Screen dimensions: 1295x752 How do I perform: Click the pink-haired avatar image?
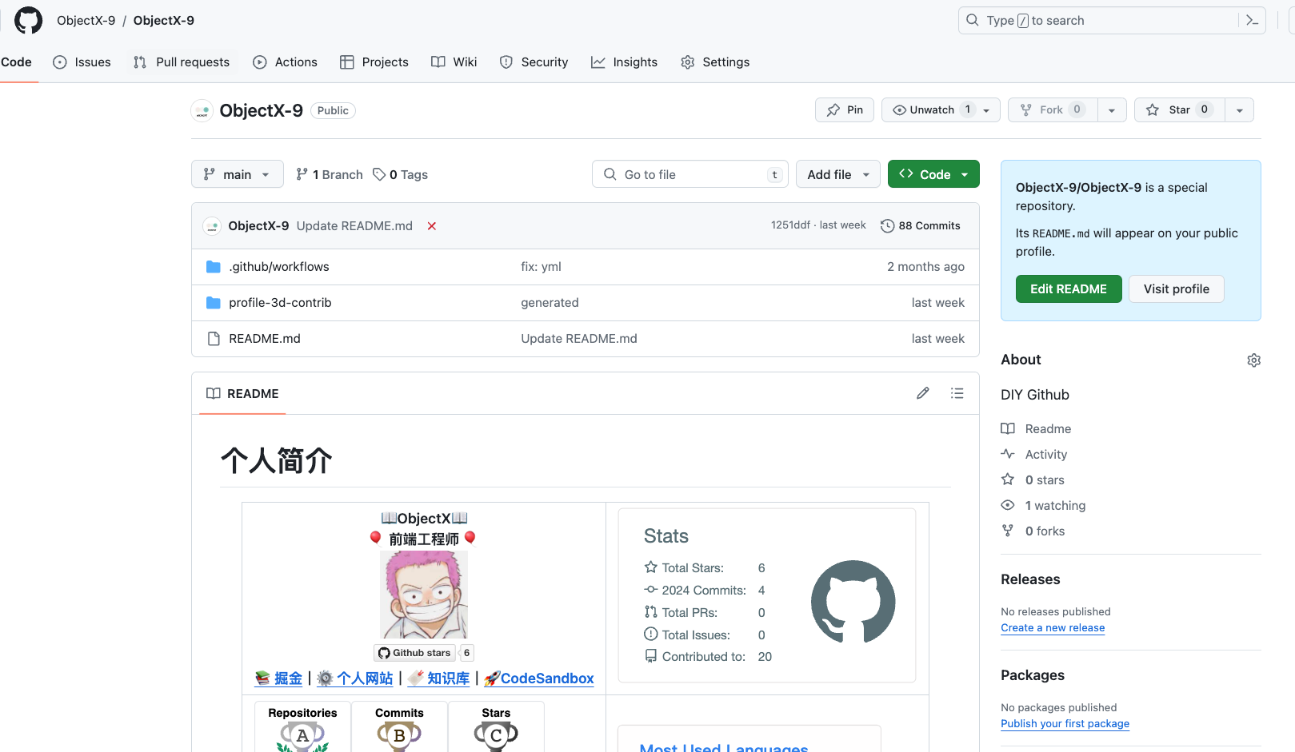click(424, 595)
